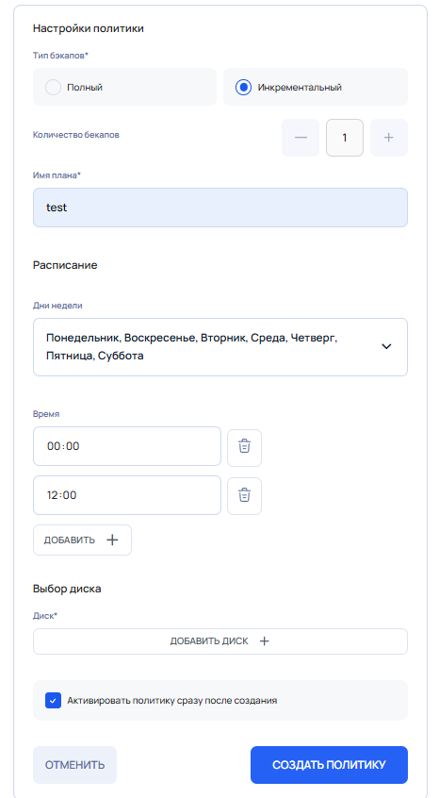Decrease backup count with minus icon
439x798 pixels.
pos(301,138)
